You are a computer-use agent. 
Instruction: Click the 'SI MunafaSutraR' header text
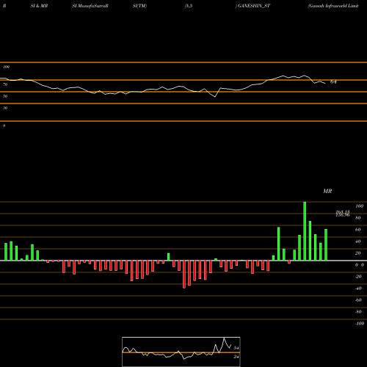90,6
